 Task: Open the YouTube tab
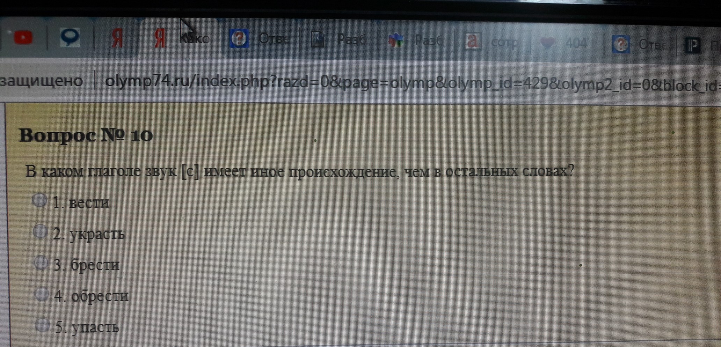[x=23, y=38]
